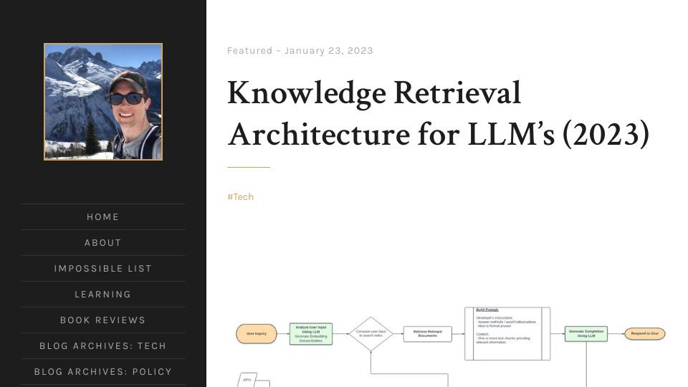Click the Build Prompt box in the diagram

click(507, 333)
